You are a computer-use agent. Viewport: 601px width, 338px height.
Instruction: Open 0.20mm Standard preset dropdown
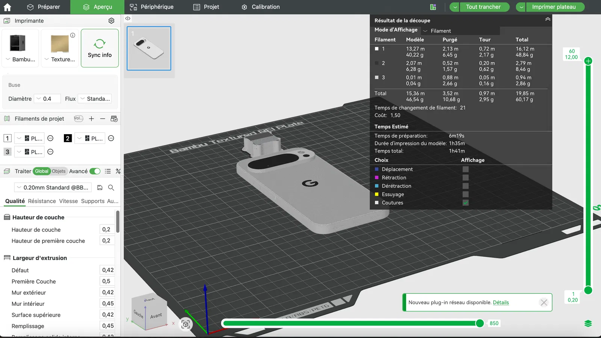coord(53,187)
